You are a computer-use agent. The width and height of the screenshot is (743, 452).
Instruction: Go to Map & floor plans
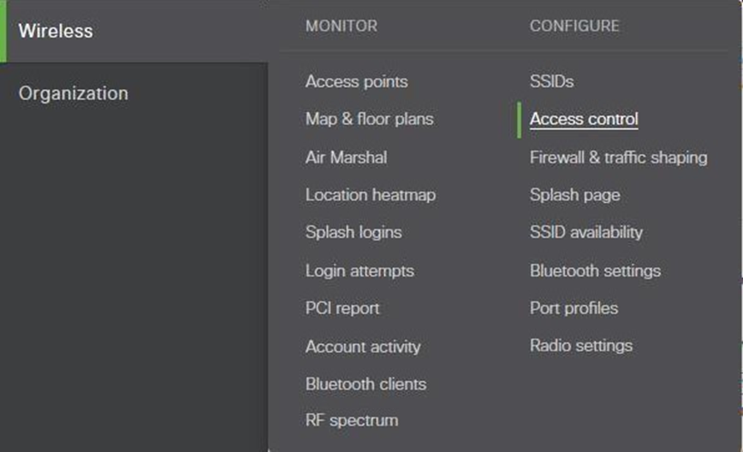tap(369, 119)
